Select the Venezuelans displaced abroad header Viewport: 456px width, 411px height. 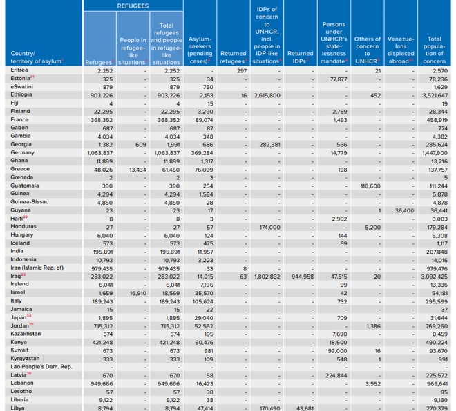(401, 50)
